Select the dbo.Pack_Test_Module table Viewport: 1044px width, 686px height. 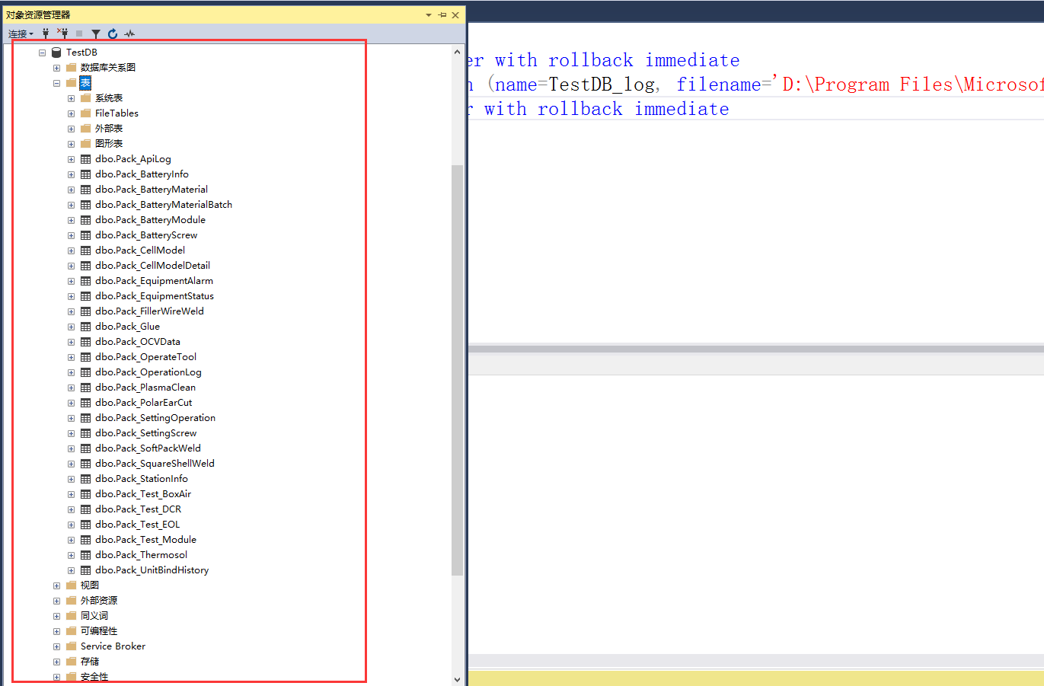(x=146, y=540)
